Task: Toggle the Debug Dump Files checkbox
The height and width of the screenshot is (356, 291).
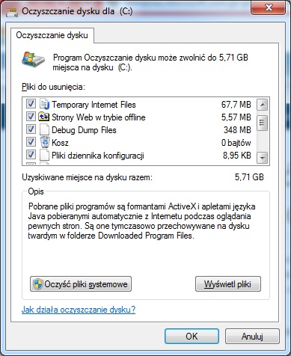Action: click(31, 129)
